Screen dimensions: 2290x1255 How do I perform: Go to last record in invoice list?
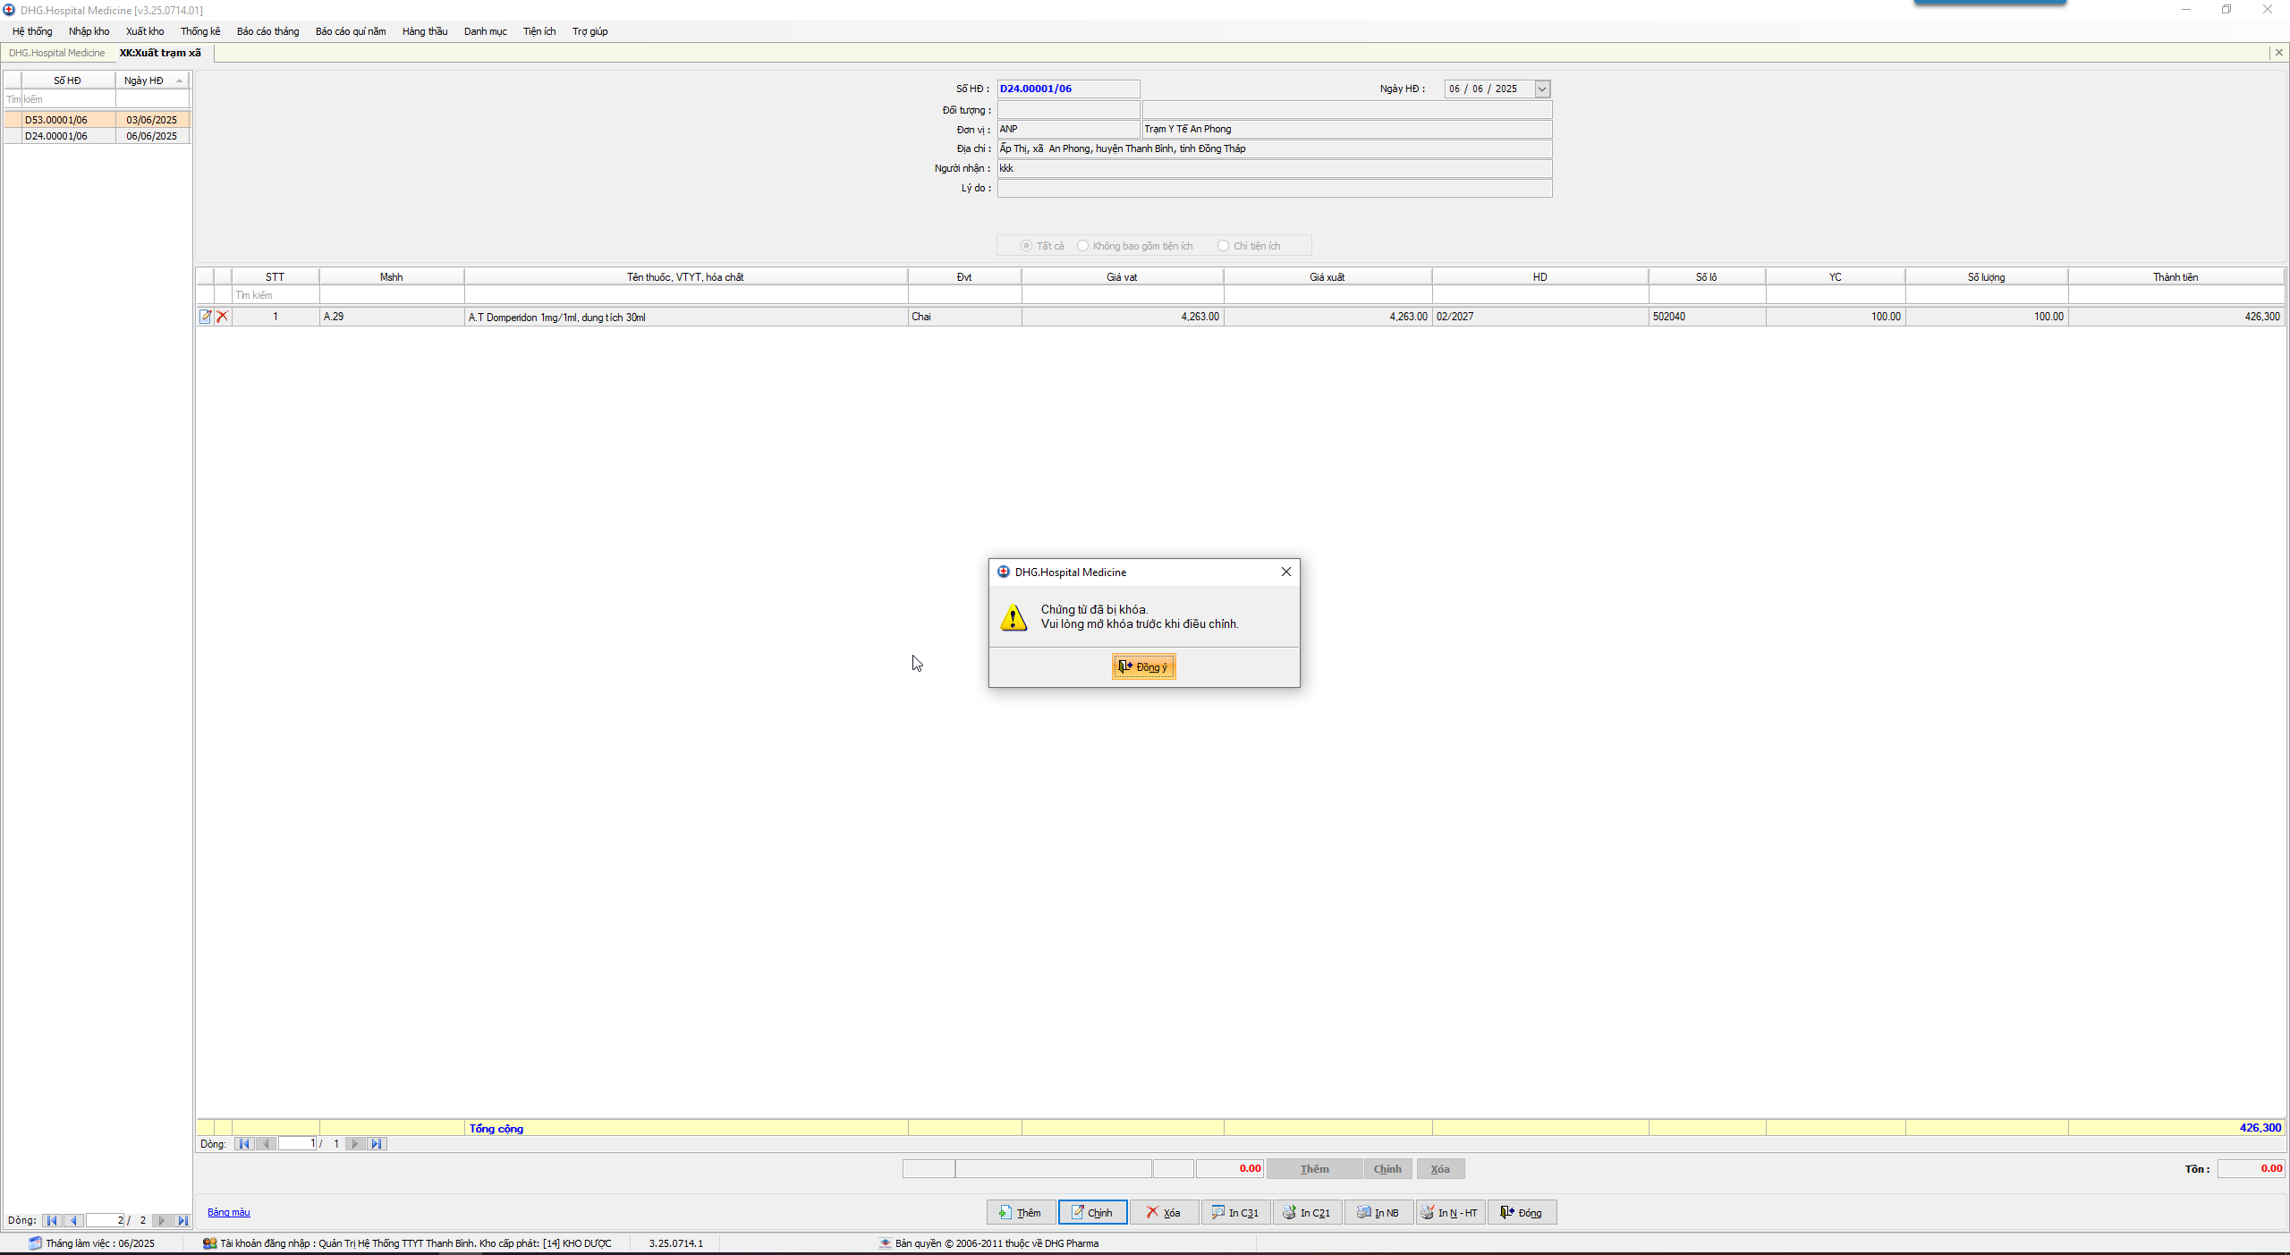tap(182, 1220)
